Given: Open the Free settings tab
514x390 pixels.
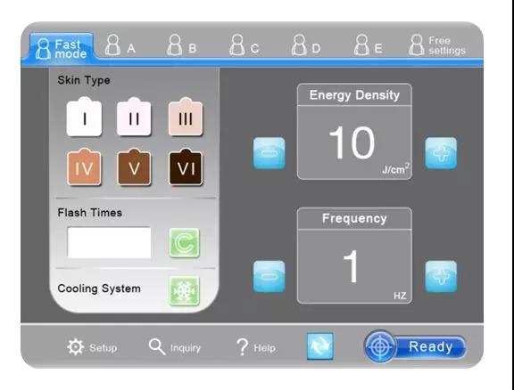Looking at the screenshot, I should pyautogui.click(x=437, y=45).
